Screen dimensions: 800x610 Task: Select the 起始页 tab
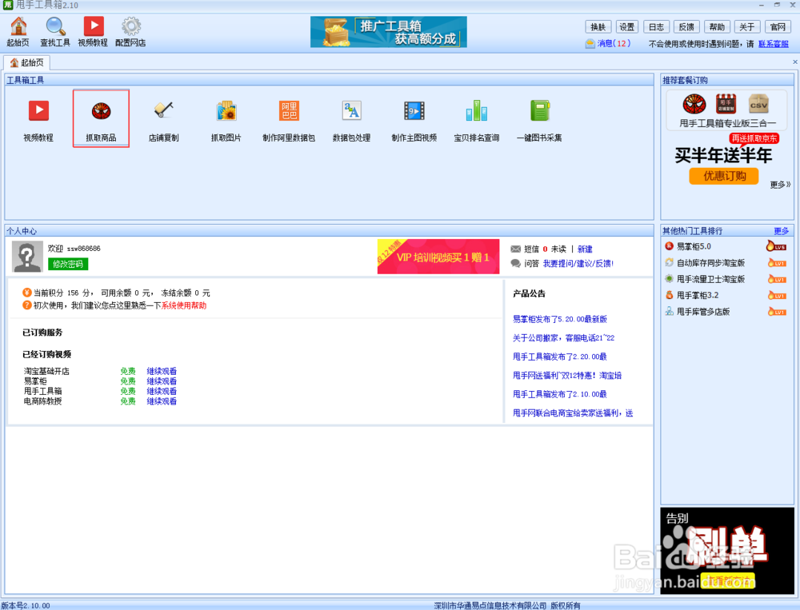point(27,62)
